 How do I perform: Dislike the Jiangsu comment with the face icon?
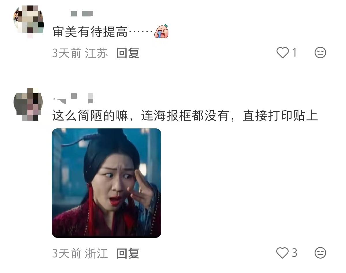(320, 53)
